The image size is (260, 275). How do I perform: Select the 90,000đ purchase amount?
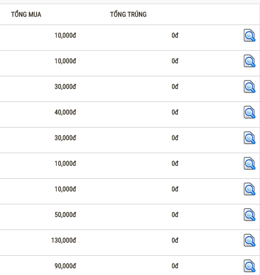[65, 266]
